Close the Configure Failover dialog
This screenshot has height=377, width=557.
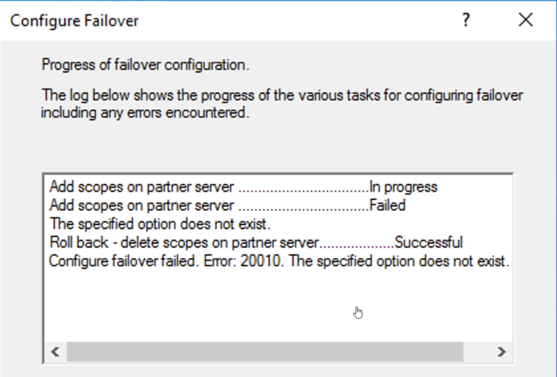526,20
